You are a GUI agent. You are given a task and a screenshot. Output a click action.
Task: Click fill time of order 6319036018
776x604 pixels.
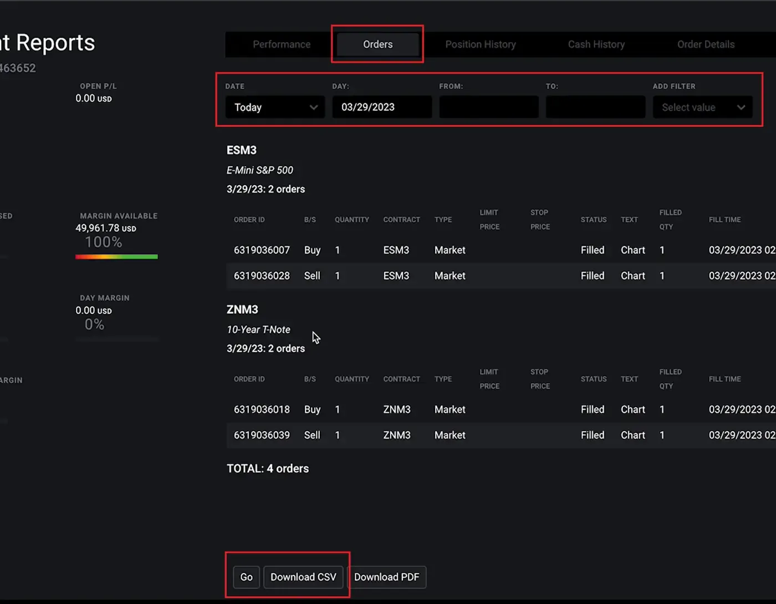coord(742,409)
